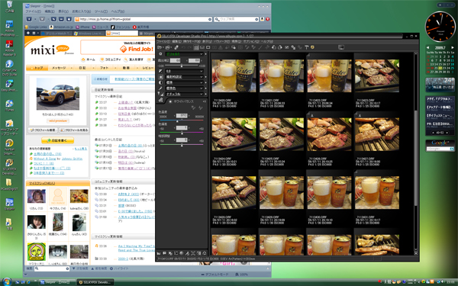
Task: Click the sphere icon in SILKYPIX bottom icon row
Action: pos(182,253)
